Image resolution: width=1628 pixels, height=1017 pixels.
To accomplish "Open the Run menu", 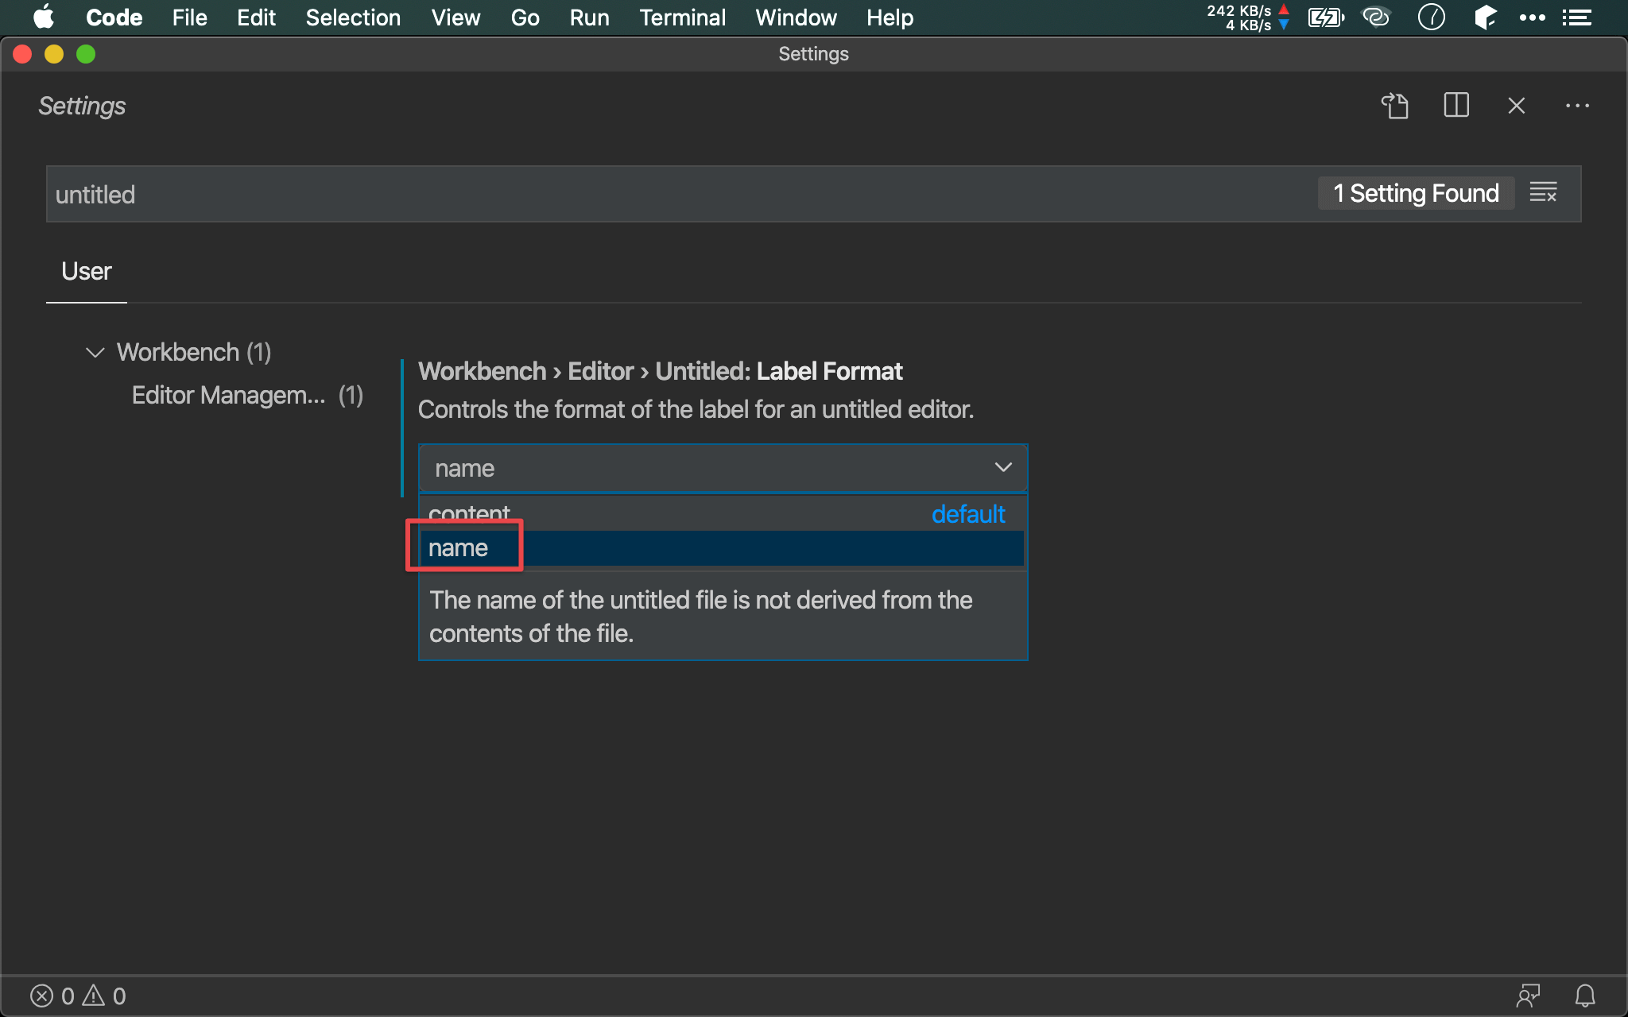I will (x=589, y=17).
